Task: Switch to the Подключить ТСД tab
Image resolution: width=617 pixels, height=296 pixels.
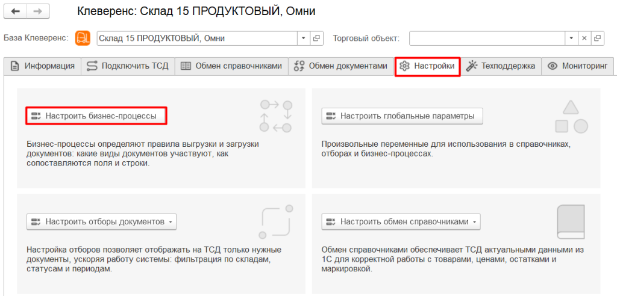Action: (x=128, y=66)
